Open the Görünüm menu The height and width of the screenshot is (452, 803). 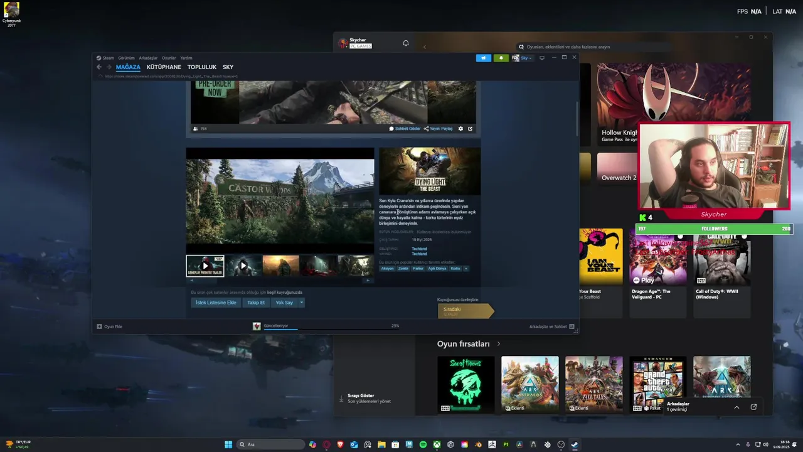126,58
